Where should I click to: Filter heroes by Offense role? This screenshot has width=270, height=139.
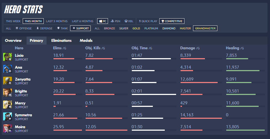click(x=24, y=28)
